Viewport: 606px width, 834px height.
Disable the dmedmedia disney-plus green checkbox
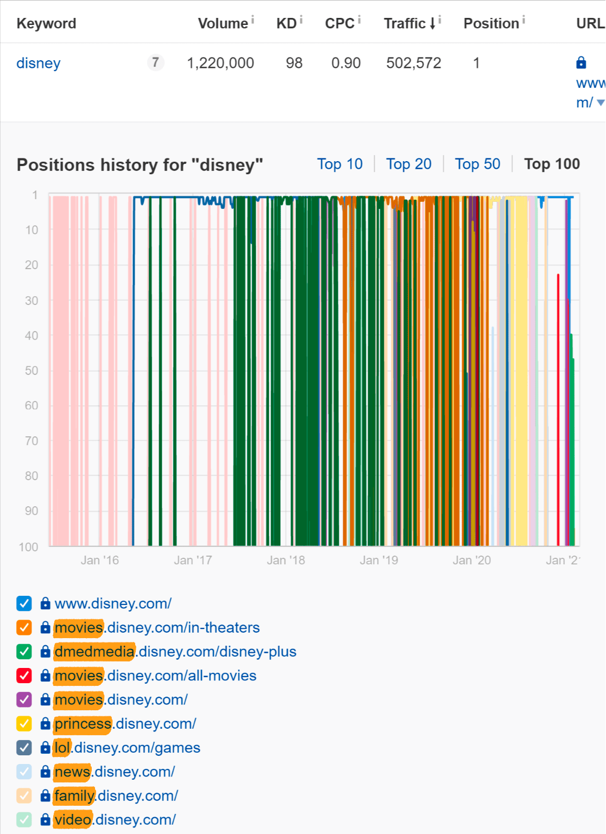(24, 652)
